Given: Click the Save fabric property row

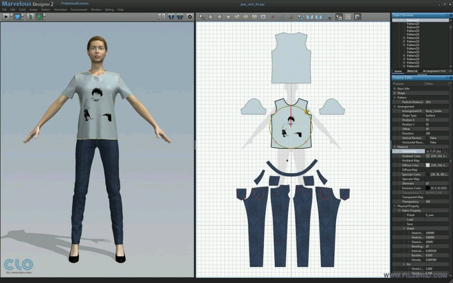Looking at the screenshot, I should click(x=421, y=224).
